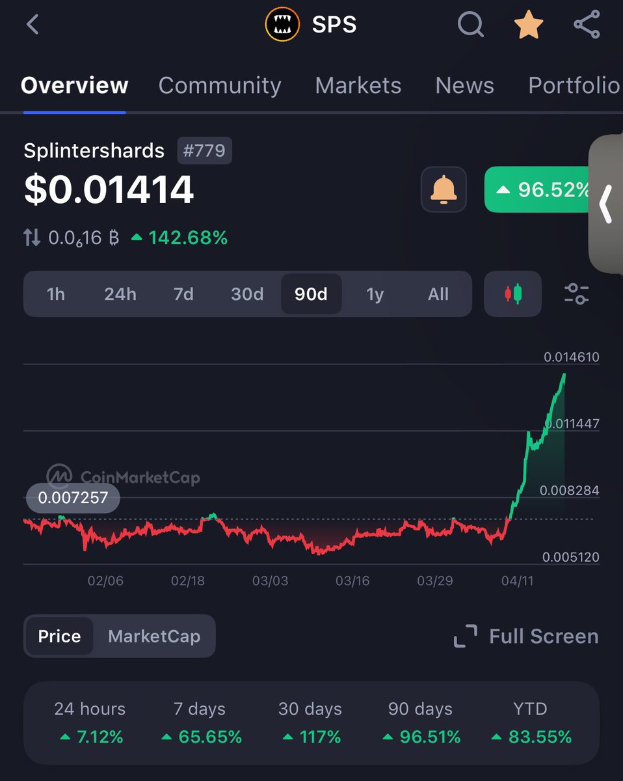
Task: Go back with the left chevron arrow
Action: pyautogui.click(x=33, y=25)
